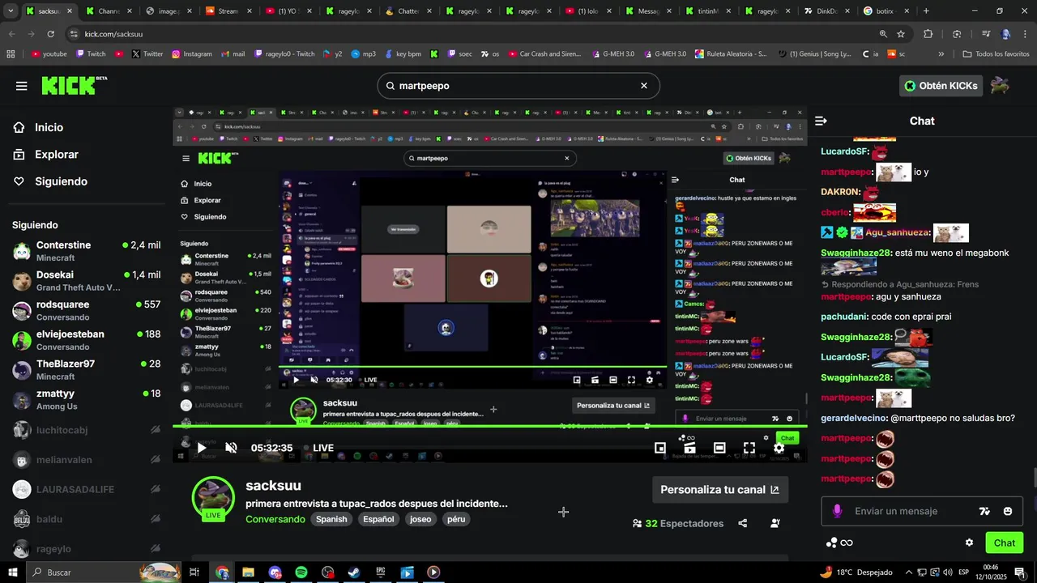
Task: Click gerardelvecino's username in chat
Action: click(854, 418)
